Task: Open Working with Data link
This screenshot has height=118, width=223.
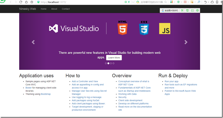Action: coord(127,94)
